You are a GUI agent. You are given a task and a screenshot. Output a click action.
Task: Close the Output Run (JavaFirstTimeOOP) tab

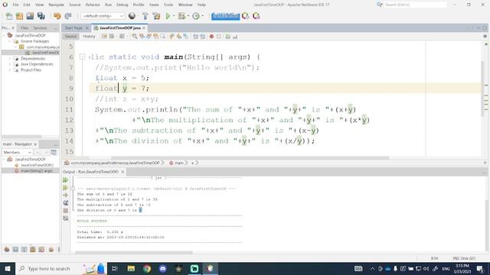(x=122, y=172)
